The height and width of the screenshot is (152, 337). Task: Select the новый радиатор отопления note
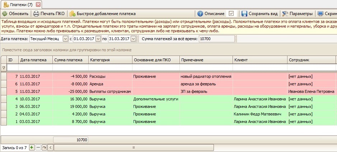coord(206,76)
